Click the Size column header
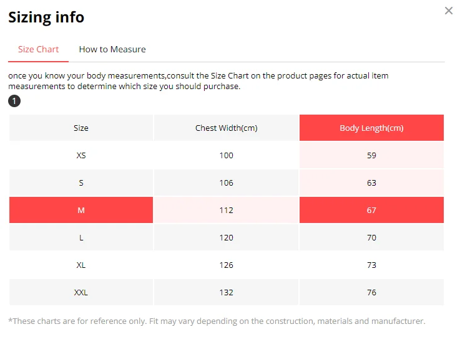The image size is (460, 342). click(x=81, y=128)
